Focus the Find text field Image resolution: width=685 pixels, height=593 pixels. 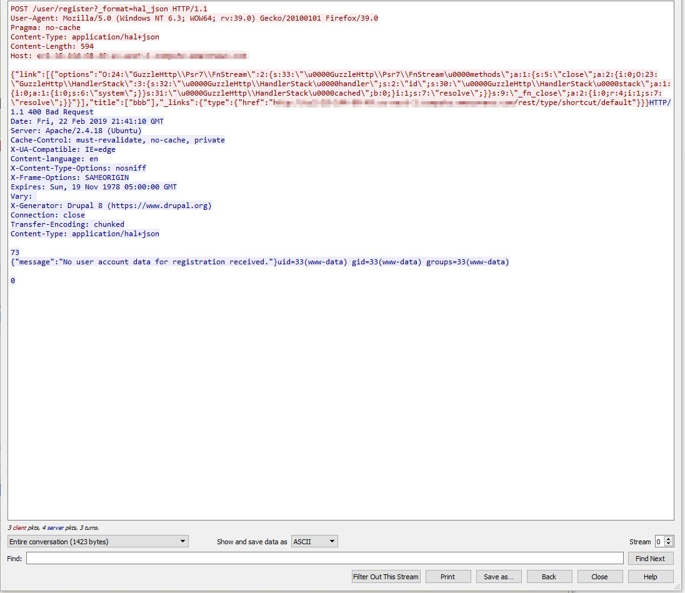(324, 559)
